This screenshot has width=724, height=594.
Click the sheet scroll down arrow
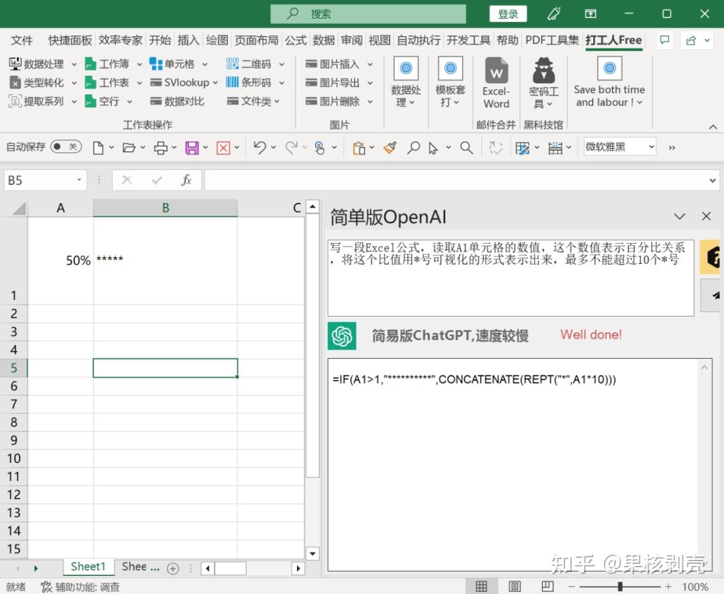tap(312, 553)
